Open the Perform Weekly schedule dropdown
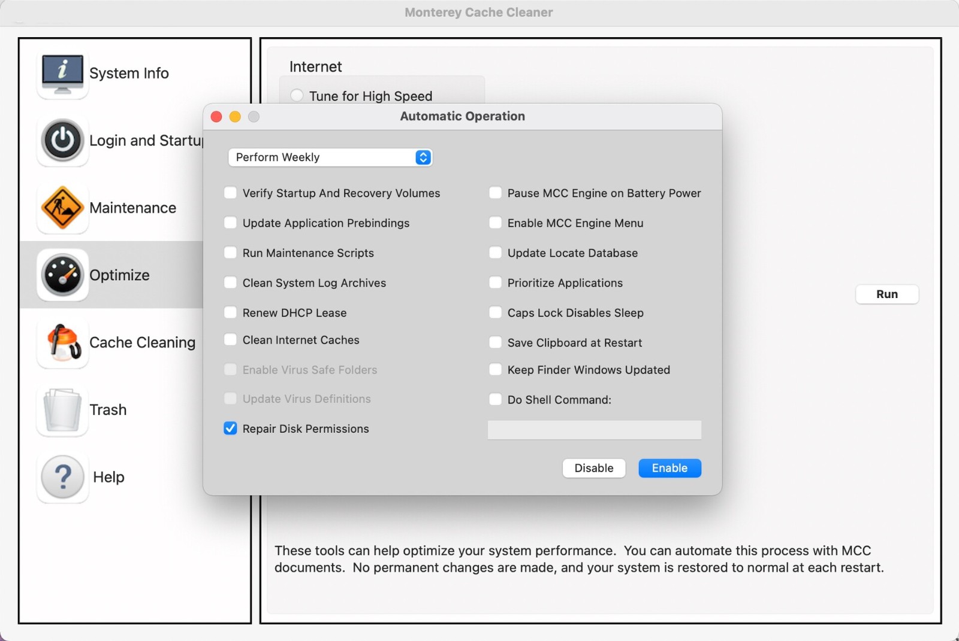The image size is (959, 641). click(x=330, y=157)
